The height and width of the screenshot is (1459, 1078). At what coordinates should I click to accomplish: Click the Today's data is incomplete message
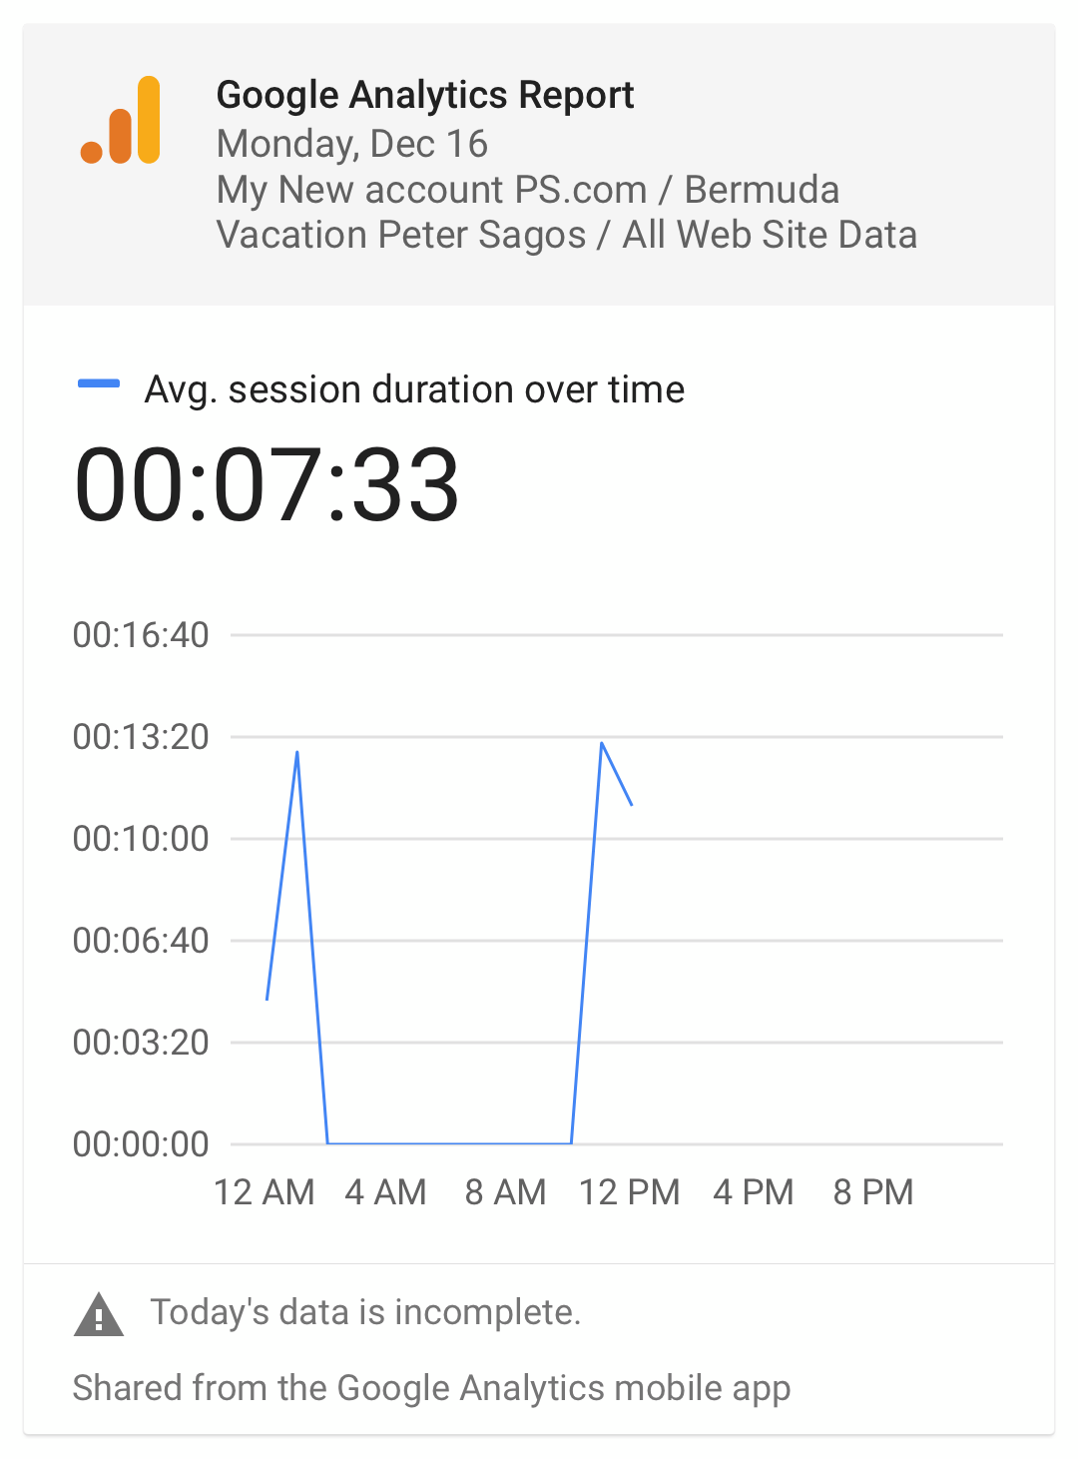pos(365,1312)
